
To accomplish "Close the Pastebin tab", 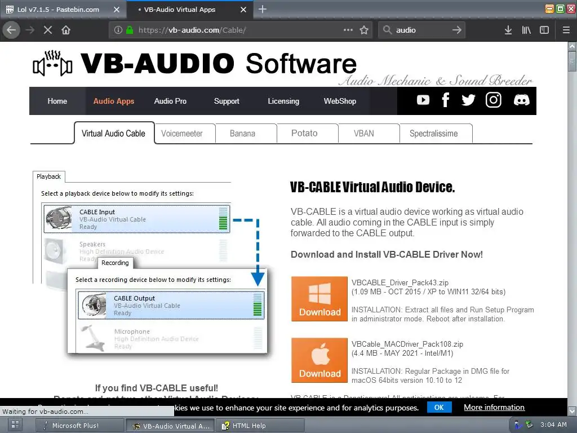I will click(x=117, y=10).
